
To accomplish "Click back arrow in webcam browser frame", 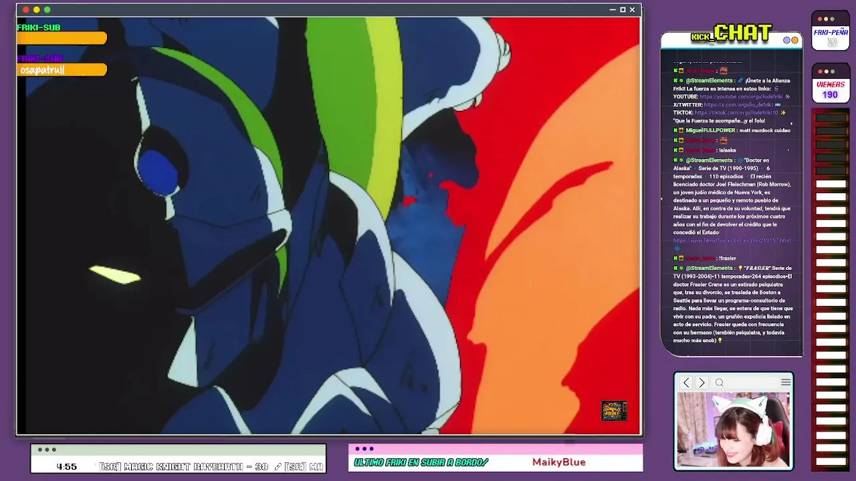I will click(686, 383).
